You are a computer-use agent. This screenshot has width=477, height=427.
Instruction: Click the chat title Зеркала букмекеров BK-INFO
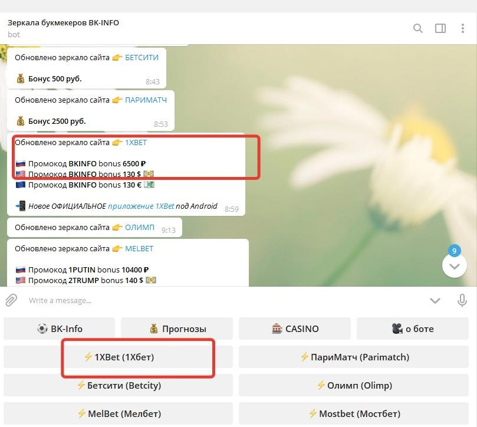pos(63,23)
